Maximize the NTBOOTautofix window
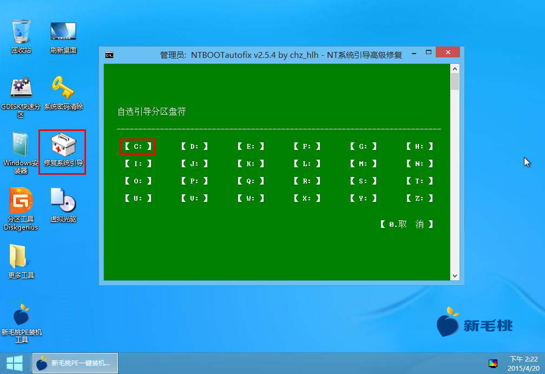 (428, 53)
